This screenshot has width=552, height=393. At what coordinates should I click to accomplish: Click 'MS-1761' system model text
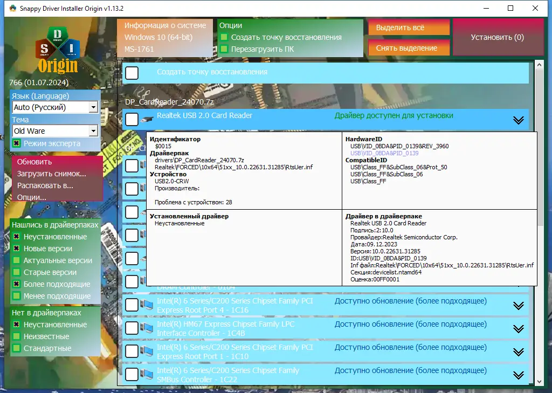(139, 49)
